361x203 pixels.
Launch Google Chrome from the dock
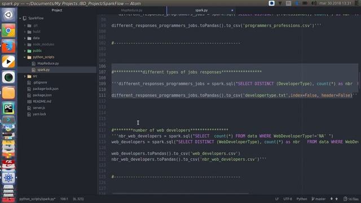pos(8,30)
